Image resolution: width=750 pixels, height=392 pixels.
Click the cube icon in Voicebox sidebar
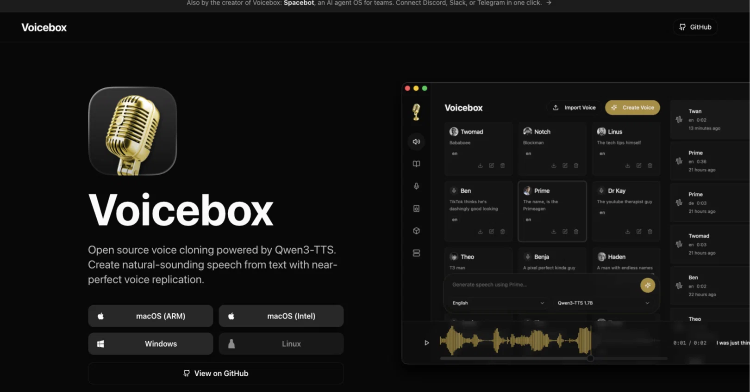(416, 231)
